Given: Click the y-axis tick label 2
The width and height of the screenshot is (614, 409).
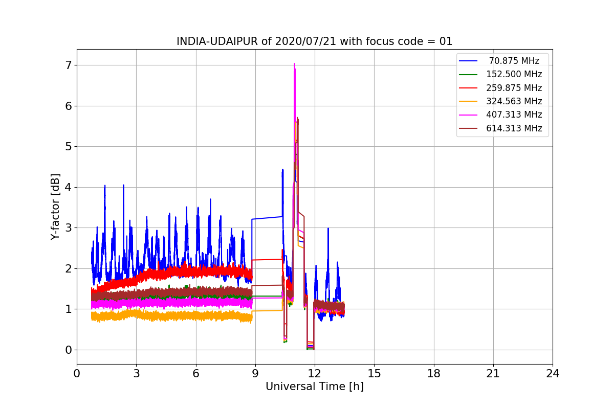Looking at the screenshot, I should point(68,268).
